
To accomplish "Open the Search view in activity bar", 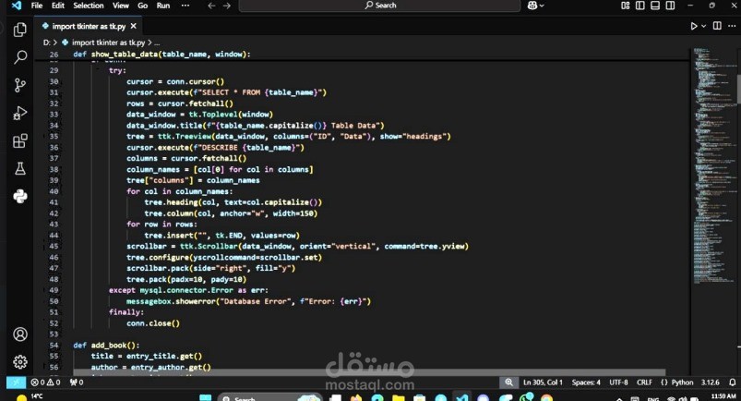I will [20, 57].
